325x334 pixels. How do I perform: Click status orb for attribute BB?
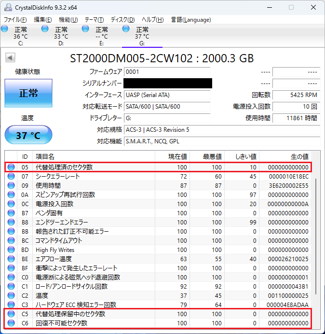pyautogui.click(x=11, y=231)
